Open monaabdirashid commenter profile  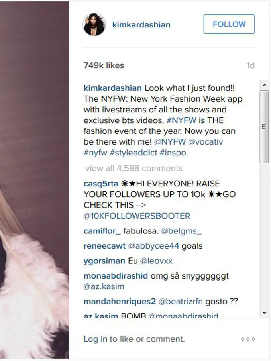tap(116, 276)
